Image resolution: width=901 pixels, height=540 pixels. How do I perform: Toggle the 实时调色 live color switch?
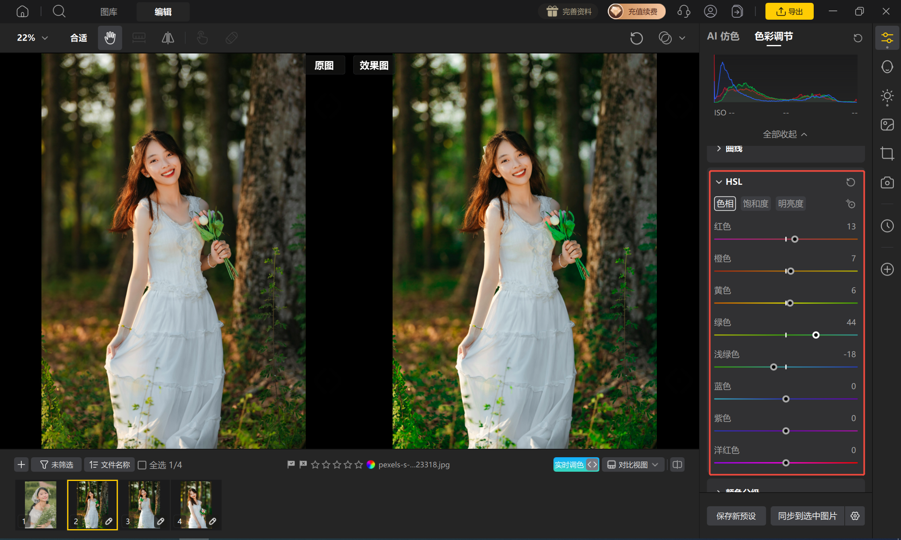pos(576,464)
